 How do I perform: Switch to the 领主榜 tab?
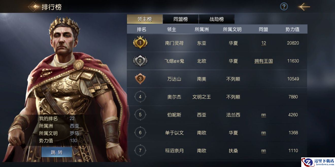[x=145, y=19]
